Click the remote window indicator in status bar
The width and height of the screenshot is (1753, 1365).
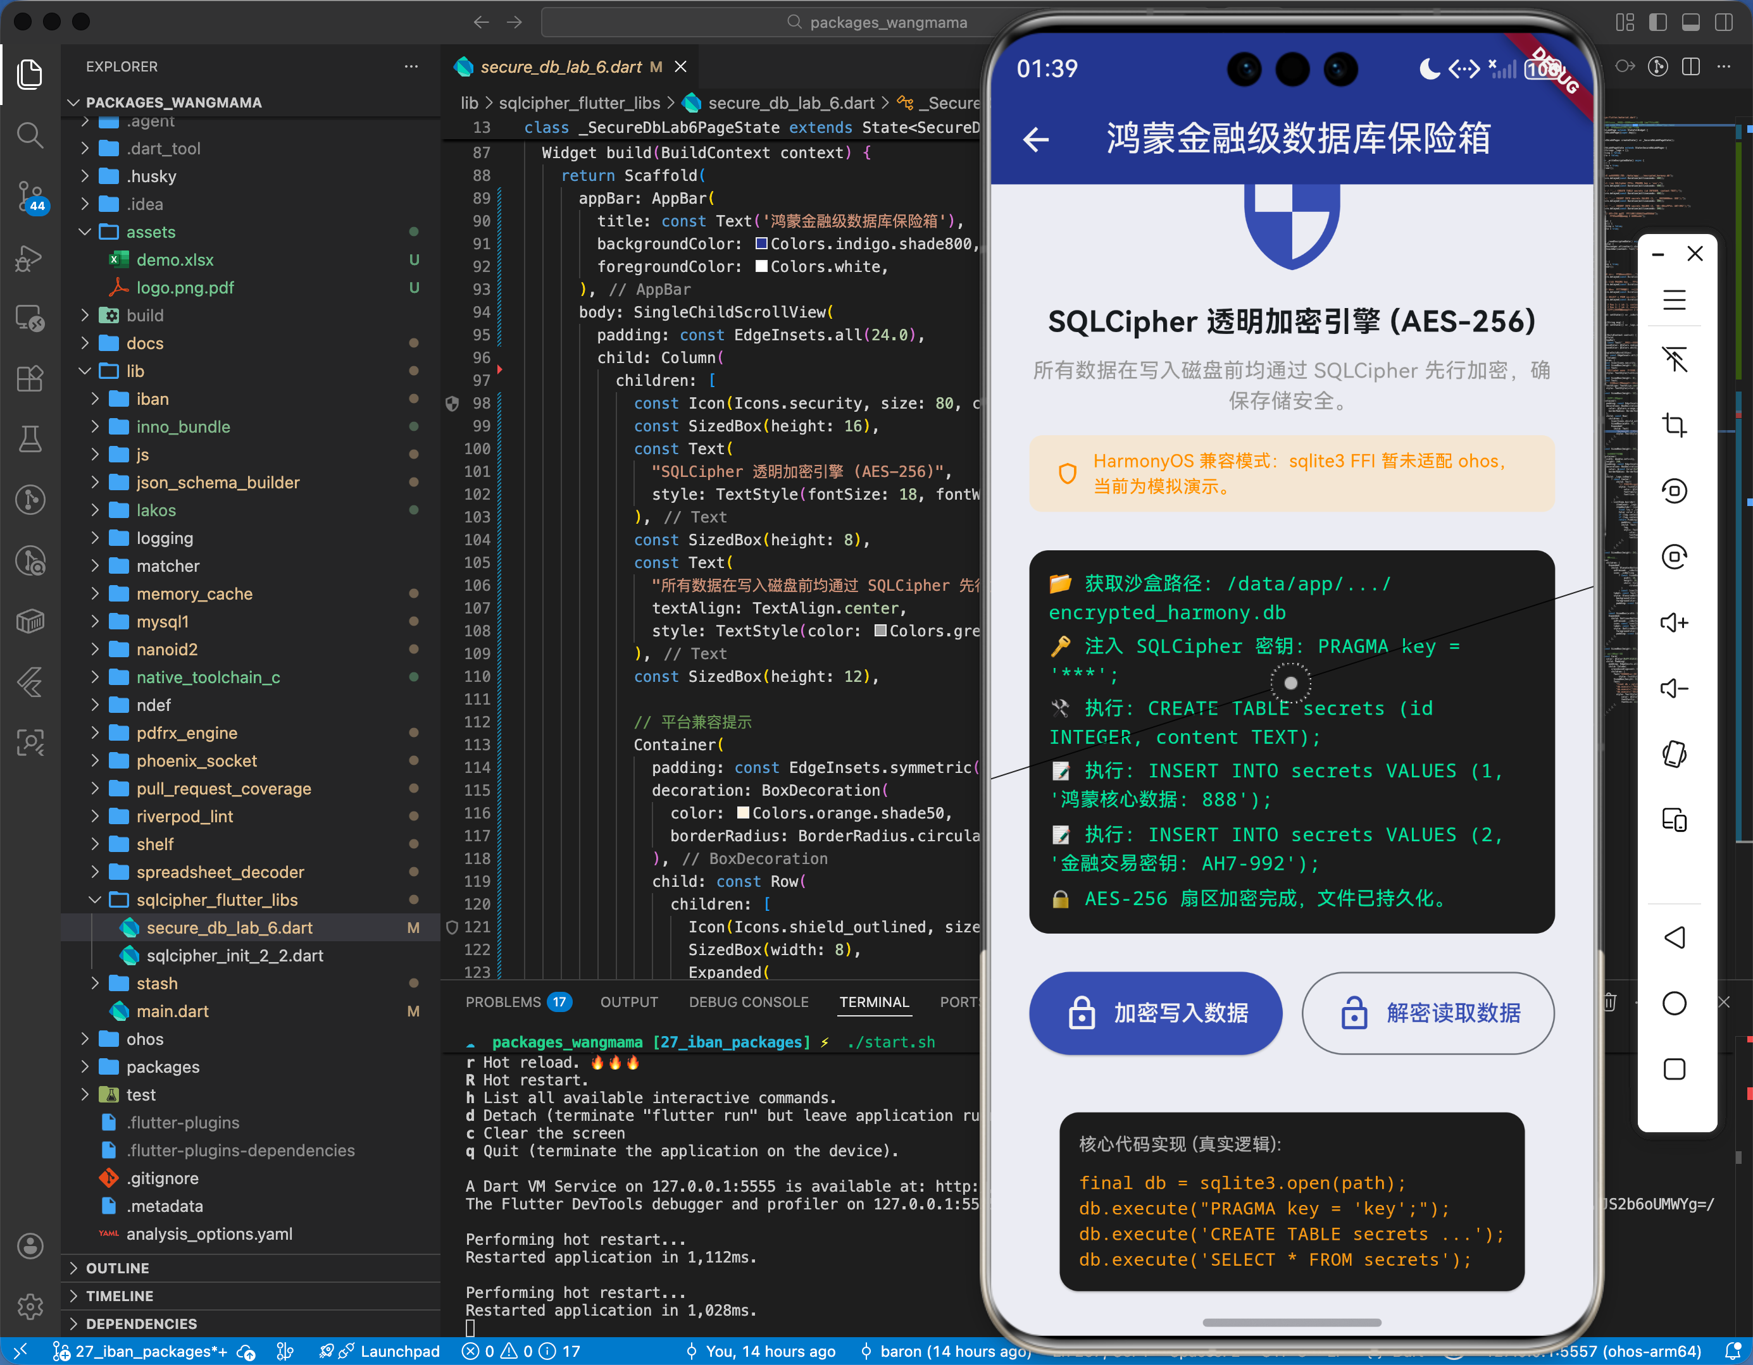pyautogui.click(x=21, y=1351)
